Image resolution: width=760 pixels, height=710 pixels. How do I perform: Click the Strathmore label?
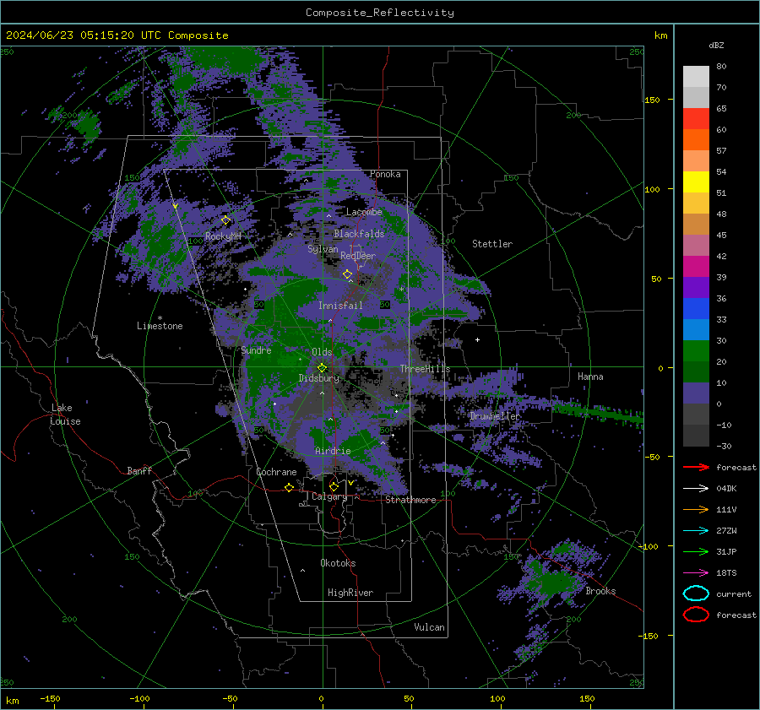click(x=410, y=500)
